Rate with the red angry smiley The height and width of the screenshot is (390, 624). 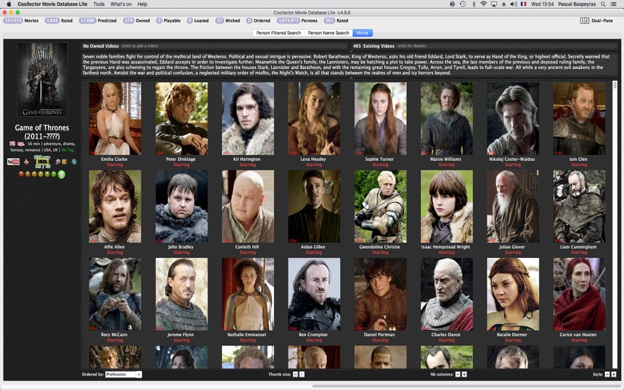pos(21,174)
